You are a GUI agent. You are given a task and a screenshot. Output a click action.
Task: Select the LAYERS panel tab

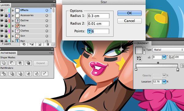coord(5,5)
